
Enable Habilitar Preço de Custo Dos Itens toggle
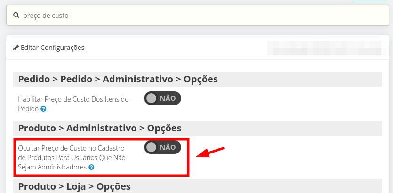(162, 98)
